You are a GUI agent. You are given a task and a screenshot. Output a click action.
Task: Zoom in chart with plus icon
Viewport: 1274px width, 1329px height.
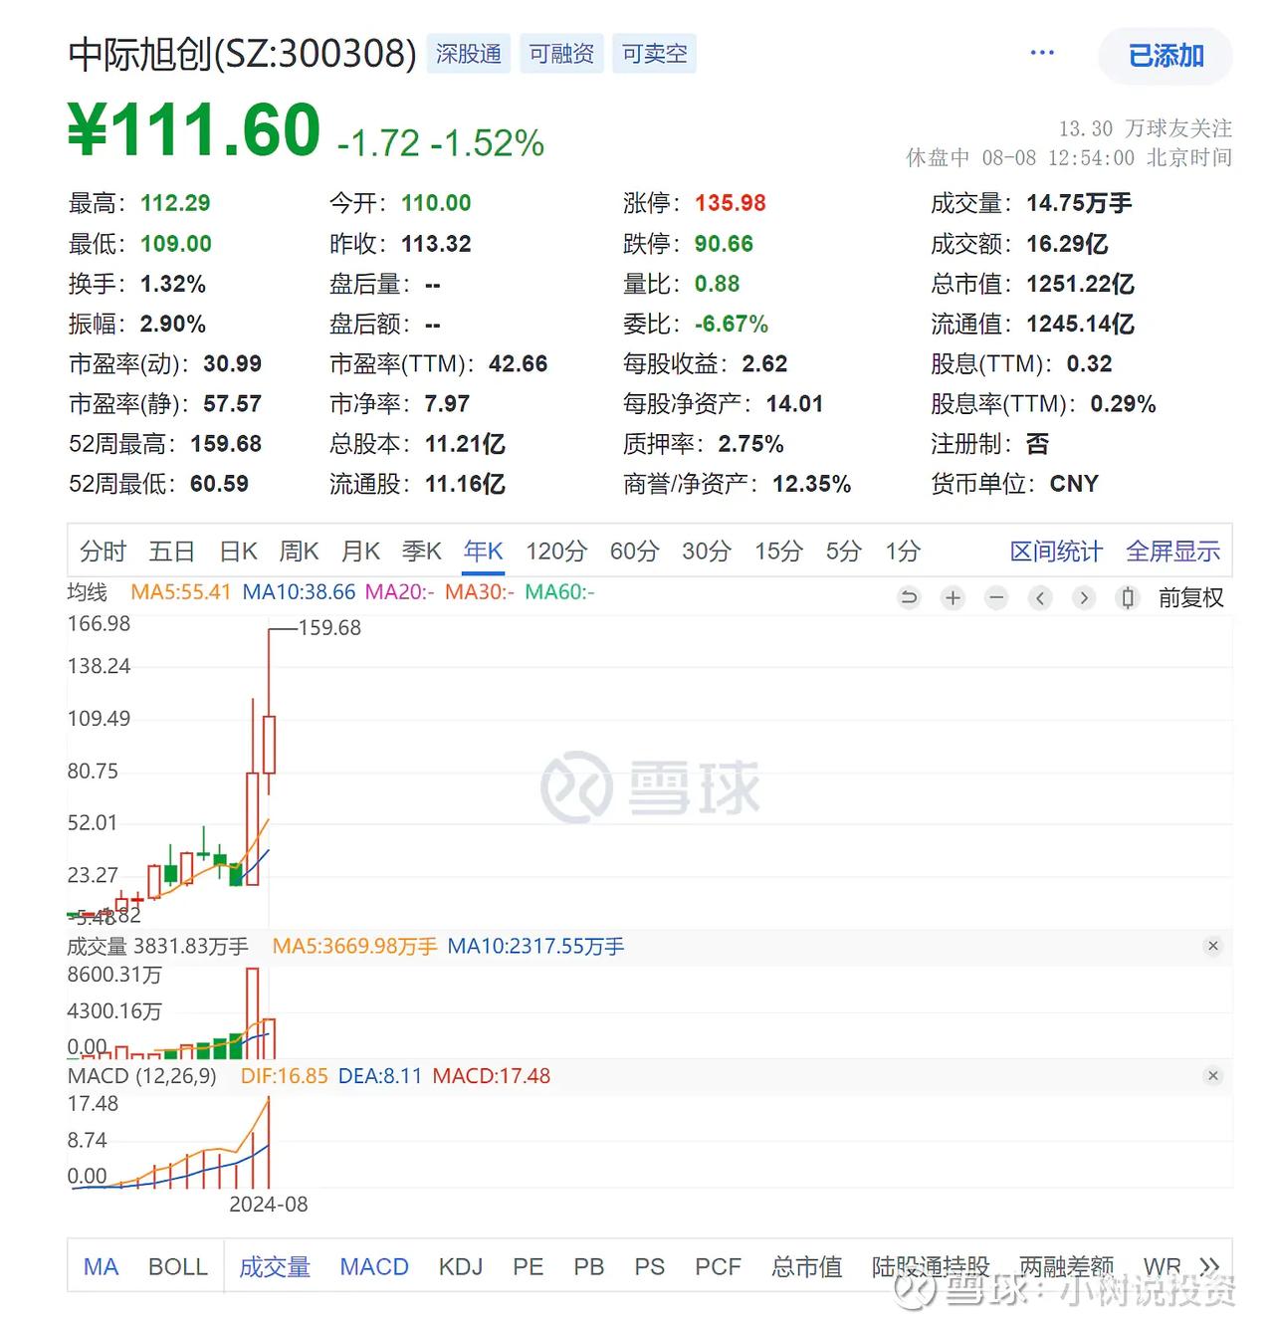953,597
